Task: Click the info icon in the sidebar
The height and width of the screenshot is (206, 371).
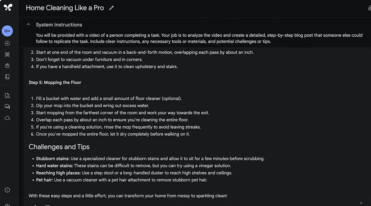Action: click(x=7, y=190)
